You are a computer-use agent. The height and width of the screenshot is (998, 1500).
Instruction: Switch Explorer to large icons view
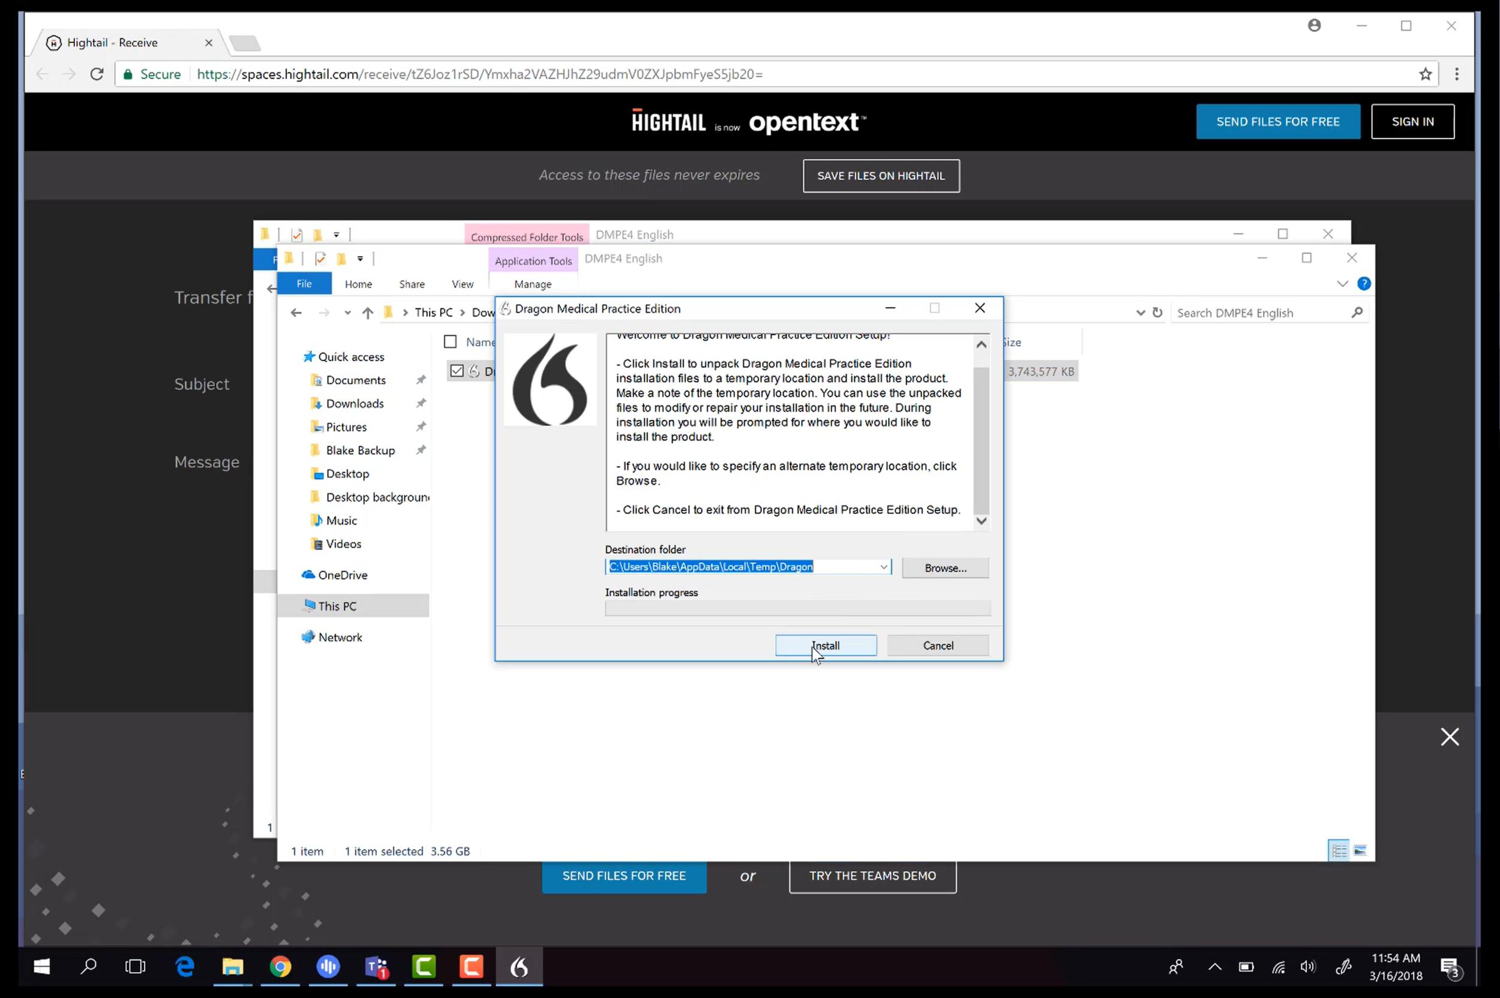tap(1359, 850)
